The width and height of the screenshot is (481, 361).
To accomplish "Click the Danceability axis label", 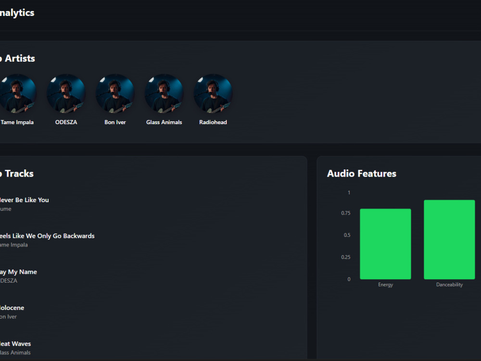I will pos(449,284).
